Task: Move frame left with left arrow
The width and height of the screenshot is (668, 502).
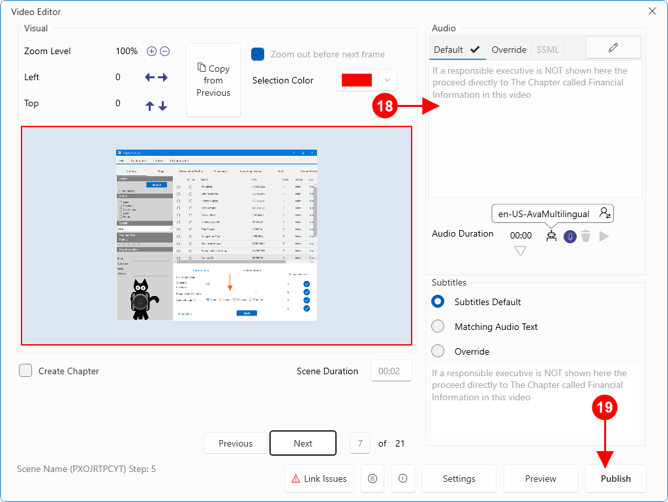Action: 149,78
